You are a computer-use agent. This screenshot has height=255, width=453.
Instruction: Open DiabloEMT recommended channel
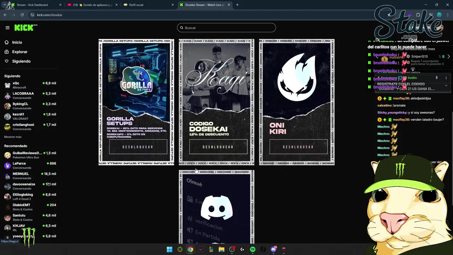point(30,207)
